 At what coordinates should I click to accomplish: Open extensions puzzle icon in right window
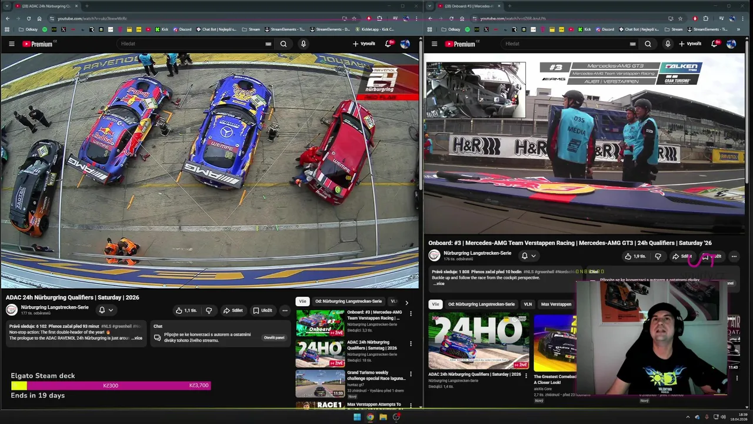pos(705,18)
